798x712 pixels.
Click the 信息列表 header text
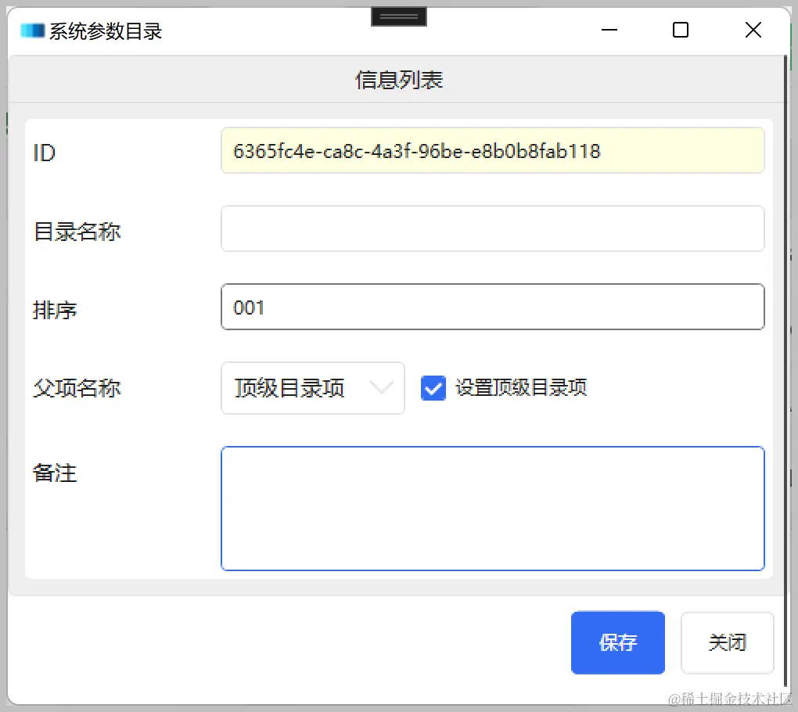399,80
